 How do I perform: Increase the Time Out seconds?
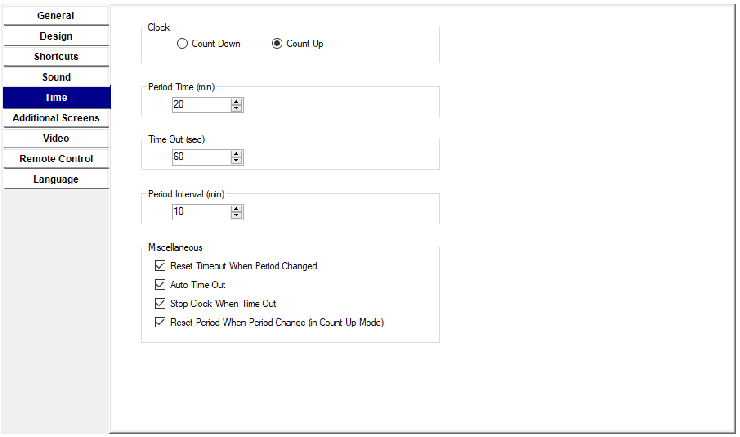pyautogui.click(x=237, y=154)
